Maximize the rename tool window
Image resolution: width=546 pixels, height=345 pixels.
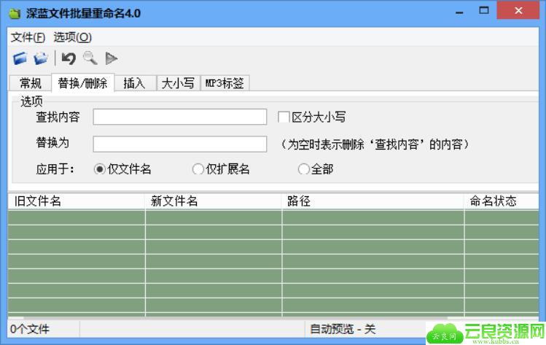tap(484, 12)
